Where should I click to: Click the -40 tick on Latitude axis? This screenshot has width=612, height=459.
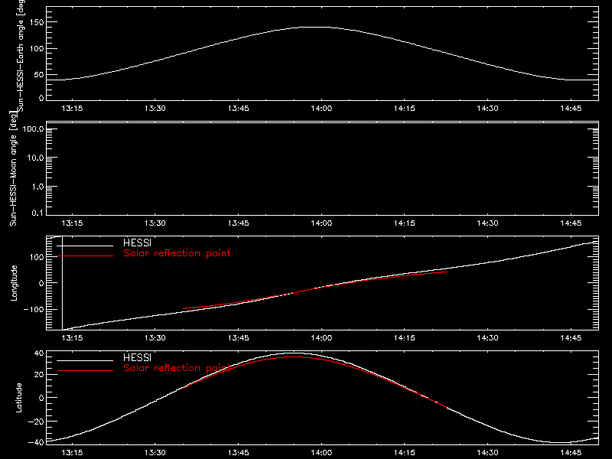coord(36,443)
